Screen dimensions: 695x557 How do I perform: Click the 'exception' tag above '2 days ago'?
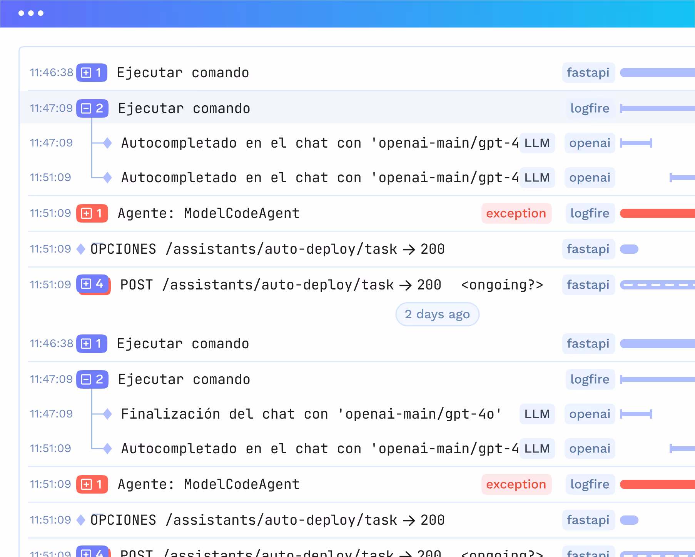516,213
